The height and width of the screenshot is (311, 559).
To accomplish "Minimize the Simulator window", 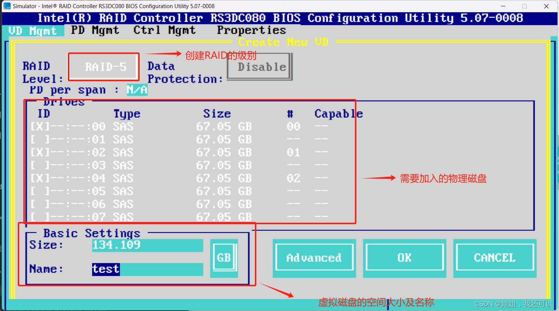I will (x=503, y=6).
